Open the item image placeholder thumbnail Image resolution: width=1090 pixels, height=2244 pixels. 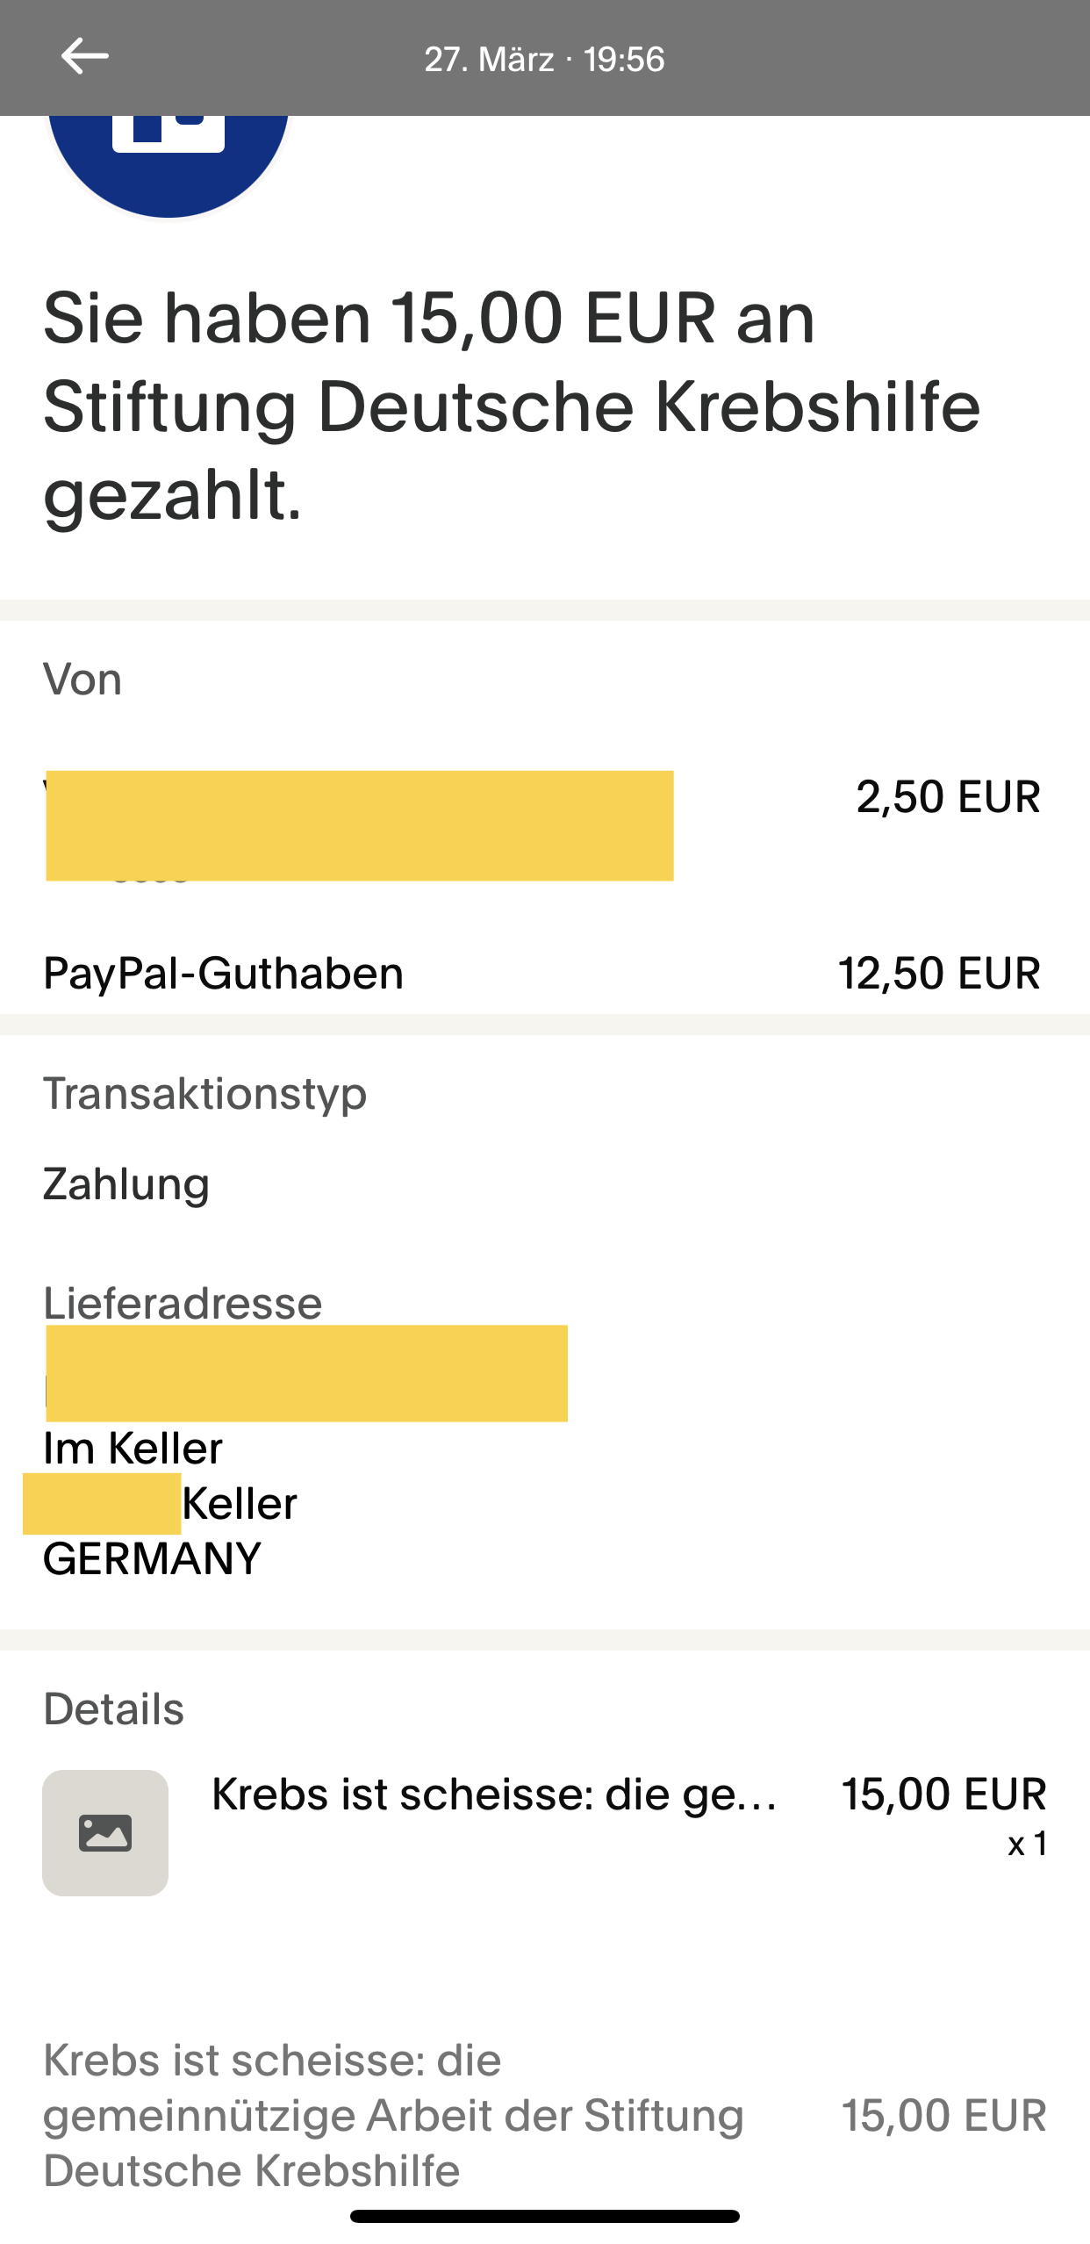tap(105, 1832)
